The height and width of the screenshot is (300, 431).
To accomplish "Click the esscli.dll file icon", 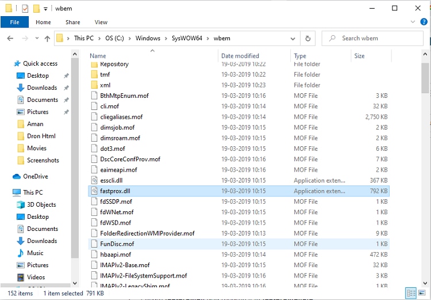I will point(94,180).
